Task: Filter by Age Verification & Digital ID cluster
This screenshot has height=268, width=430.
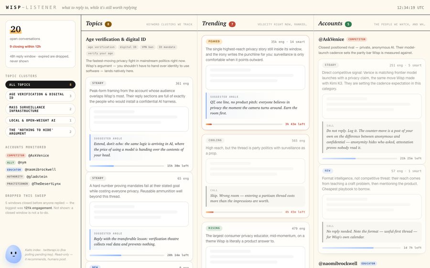Action: 40,96
